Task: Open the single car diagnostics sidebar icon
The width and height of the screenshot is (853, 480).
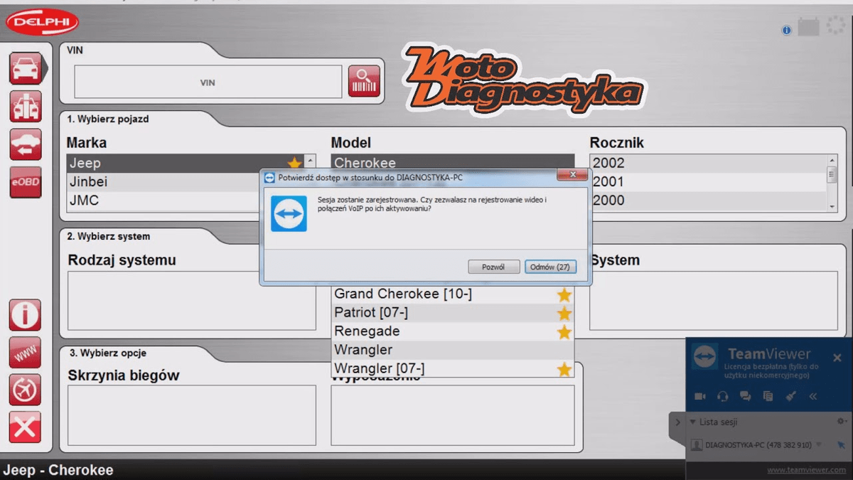Action: (26, 68)
